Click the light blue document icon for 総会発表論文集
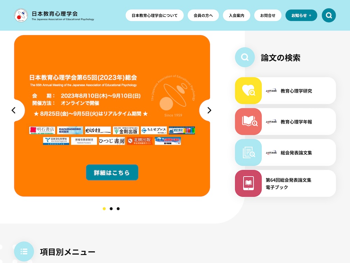The height and width of the screenshot is (263, 350). [248, 152]
